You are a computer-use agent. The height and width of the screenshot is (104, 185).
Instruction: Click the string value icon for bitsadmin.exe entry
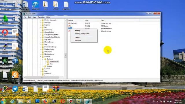point(69,31)
